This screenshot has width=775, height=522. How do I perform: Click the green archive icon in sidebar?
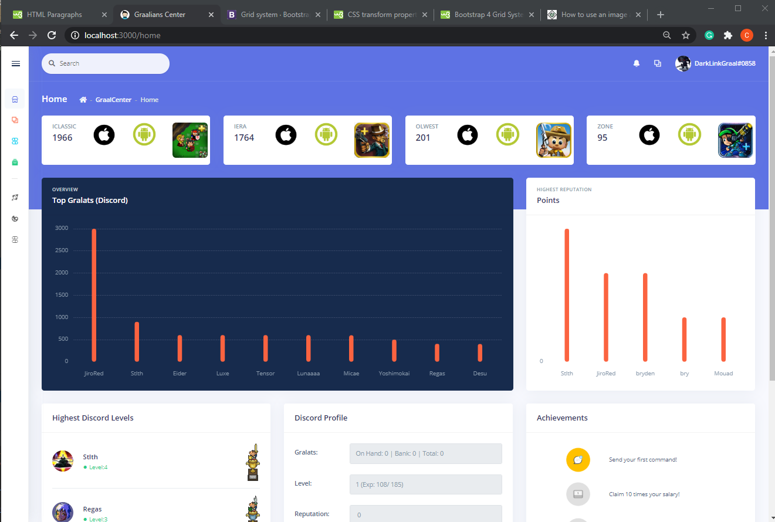(x=15, y=162)
